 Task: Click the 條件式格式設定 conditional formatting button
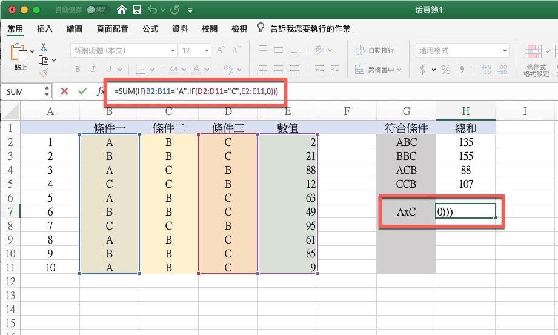tap(536, 61)
